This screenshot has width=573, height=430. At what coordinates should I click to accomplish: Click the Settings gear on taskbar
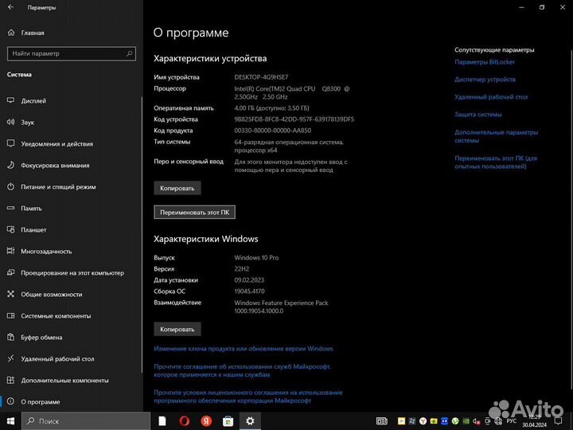point(250,421)
